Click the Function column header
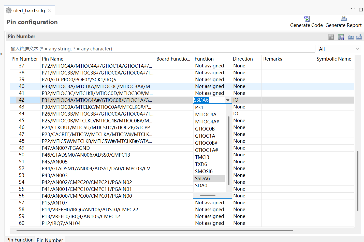Viewport: 364px width, 242px height. coord(212,59)
